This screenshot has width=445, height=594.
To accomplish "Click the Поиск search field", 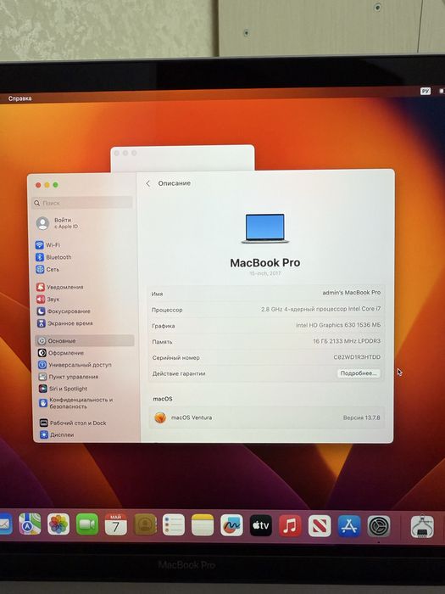I will coord(82,203).
